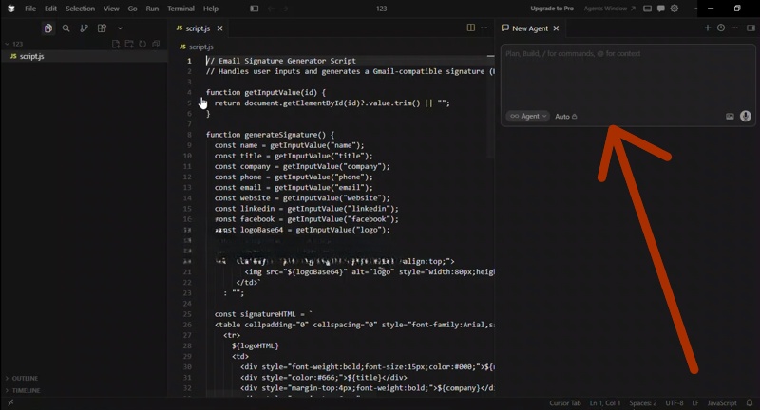The width and height of the screenshot is (760, 410).
Task: Open the Source Control view icon
Action: (84, 28)
